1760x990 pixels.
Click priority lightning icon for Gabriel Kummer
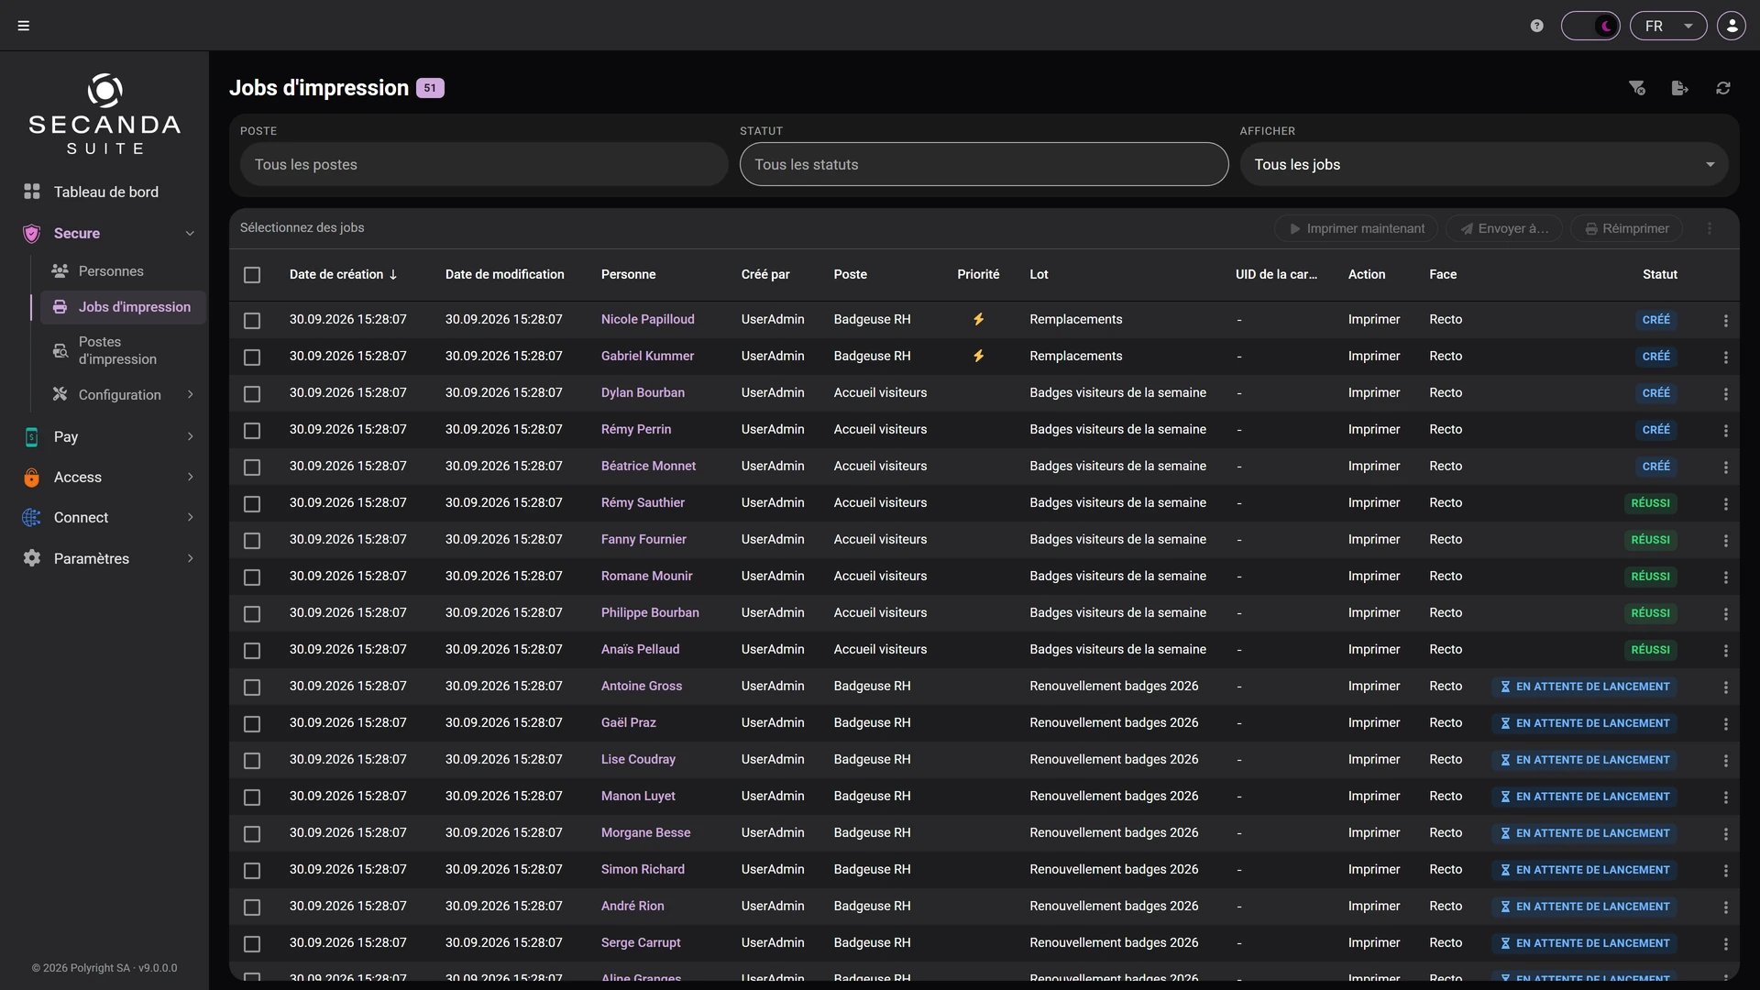tap(978, 357)
